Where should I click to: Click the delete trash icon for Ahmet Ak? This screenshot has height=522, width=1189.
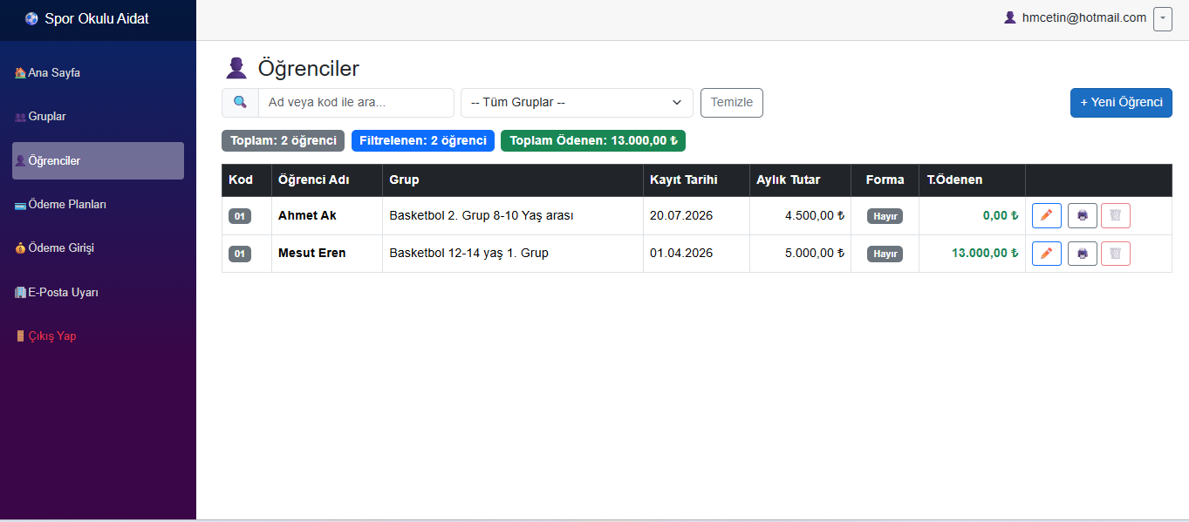pos(1116,215)
